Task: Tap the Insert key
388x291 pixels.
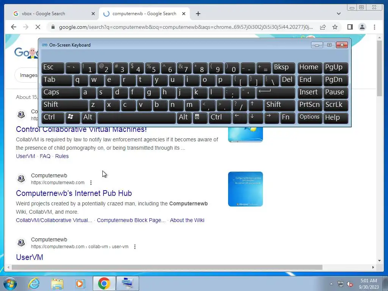Action: [310, 93]
